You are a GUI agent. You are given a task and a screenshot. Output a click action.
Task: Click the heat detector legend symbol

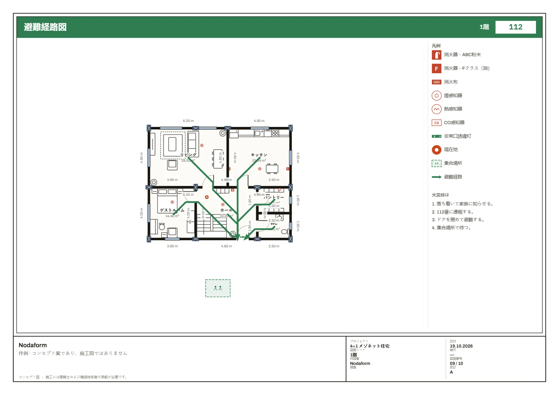tap(436, 109)
